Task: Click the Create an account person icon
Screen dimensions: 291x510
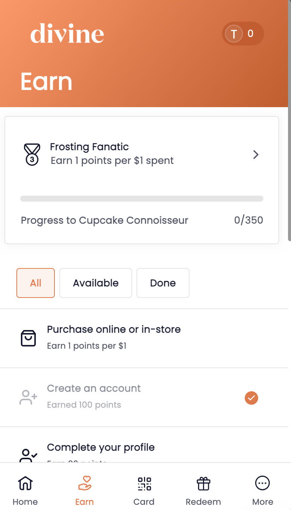Action: (x=28, y=398)
